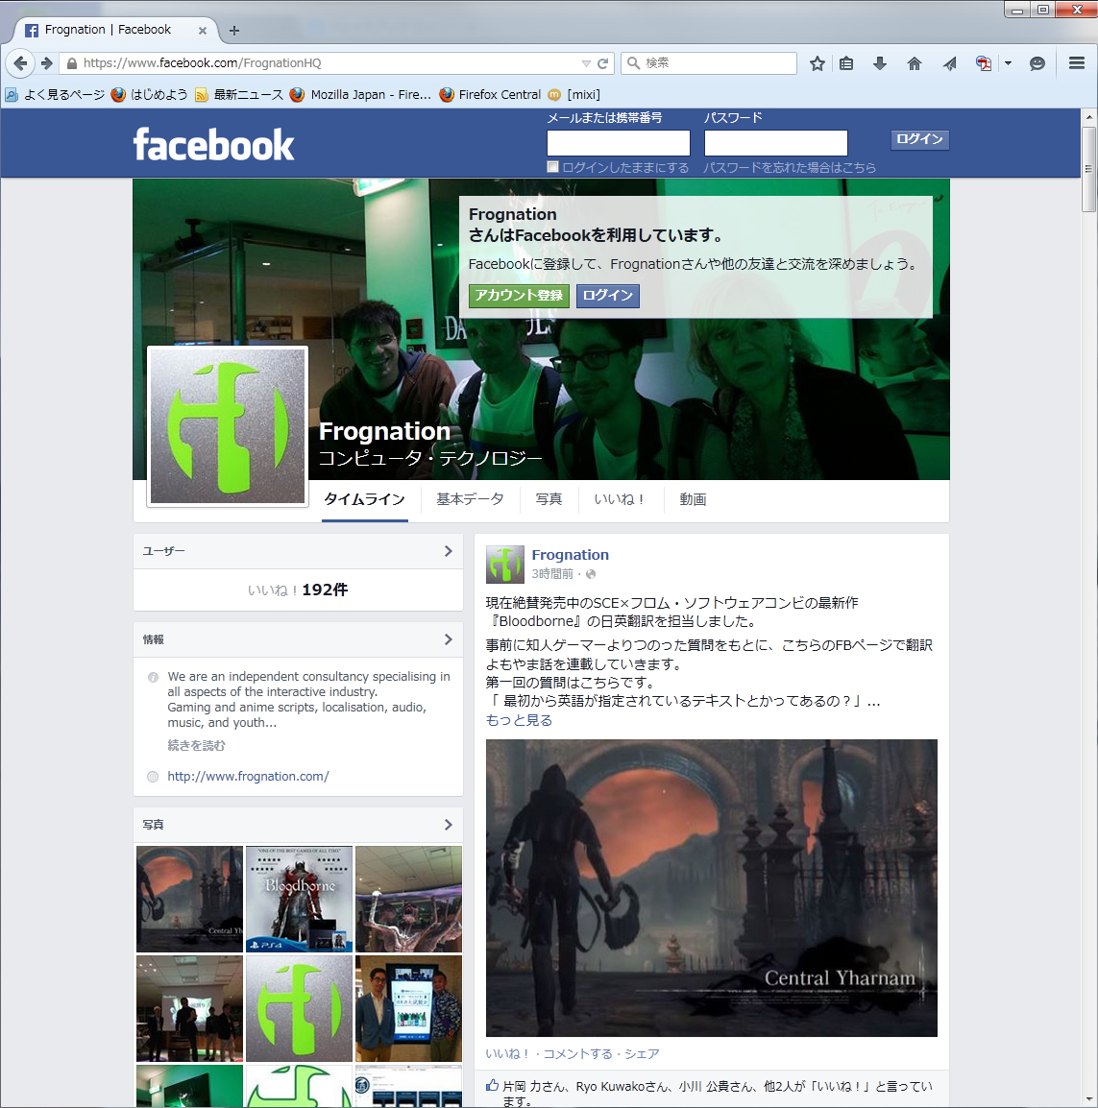Expand the 情報 section chevron
1098x1108 pixels.
(449, 639)
